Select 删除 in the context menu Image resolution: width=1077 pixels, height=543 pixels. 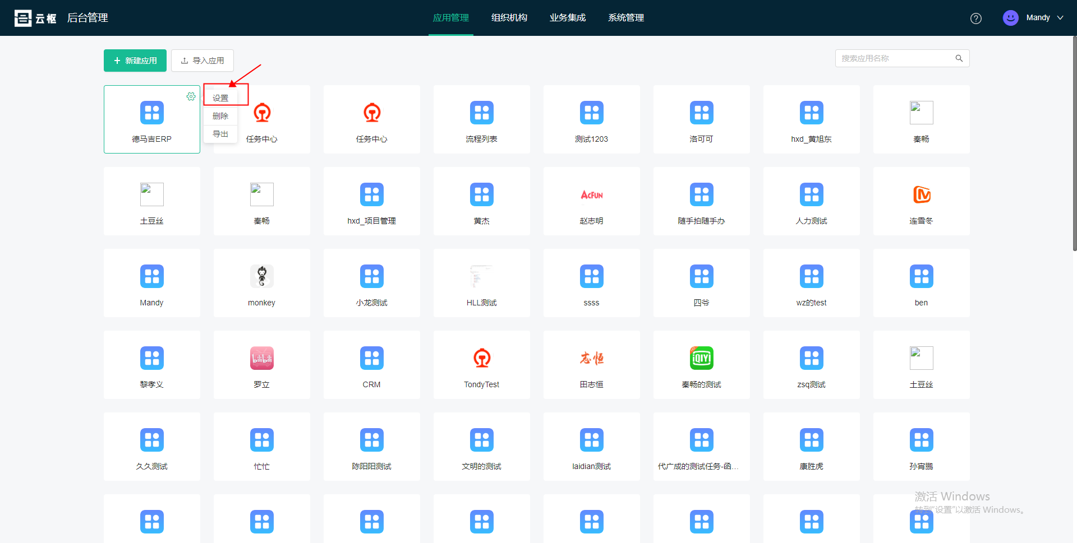pos(220,116)
